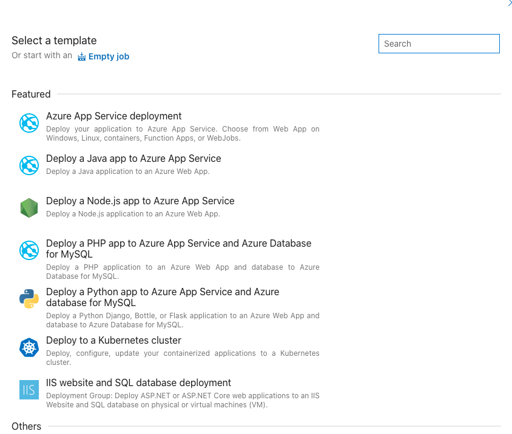Image resolution: width=512 pixels, height=434 pixels.
Task: Select Azure App Service deployment template title
Action: pos(113,116)
